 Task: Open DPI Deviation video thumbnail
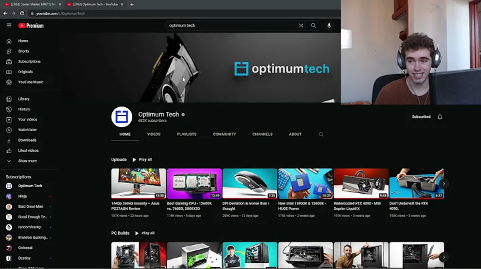click(250, 183)
